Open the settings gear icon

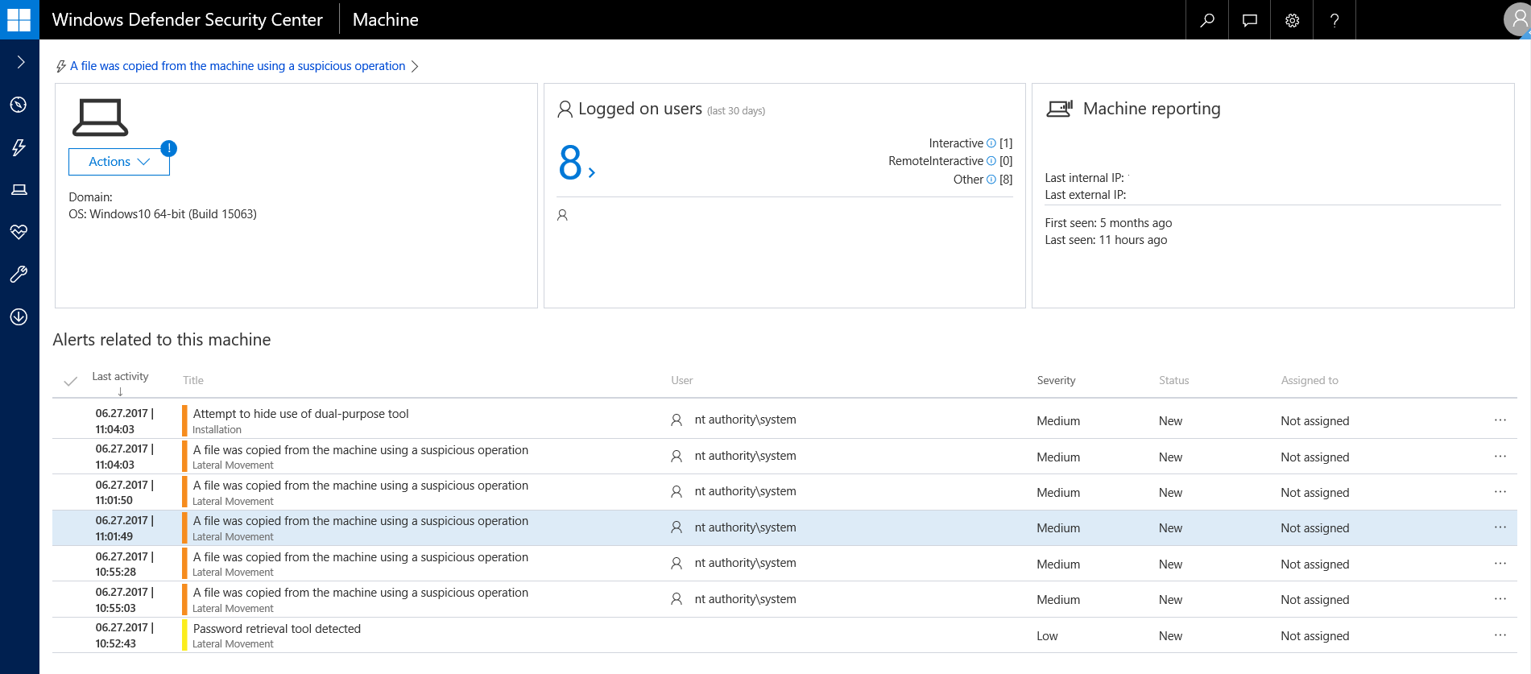tap(1292, 20)
